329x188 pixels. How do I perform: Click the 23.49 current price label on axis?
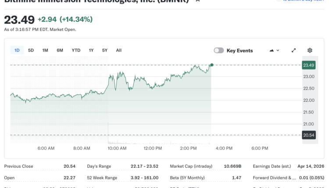coord(309,65)
